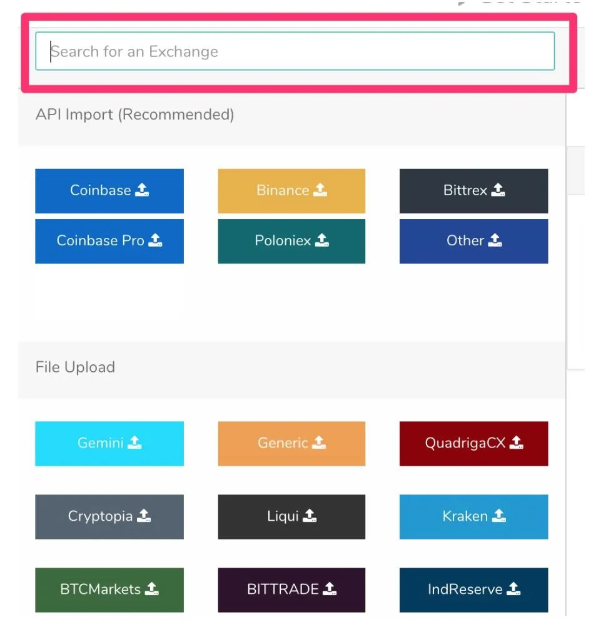Viewport: 591px width, 634px height.
Task: Choose Kraken file upload option
Action: pos(473,517)
